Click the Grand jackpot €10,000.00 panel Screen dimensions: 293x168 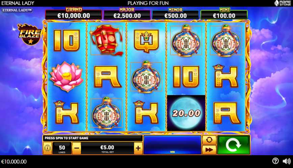coord(74,14)
